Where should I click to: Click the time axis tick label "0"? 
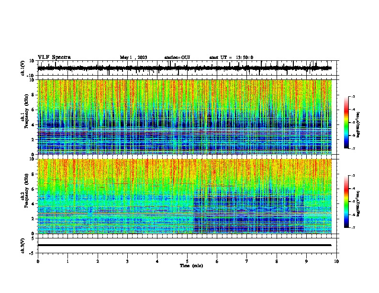[38, 261]
